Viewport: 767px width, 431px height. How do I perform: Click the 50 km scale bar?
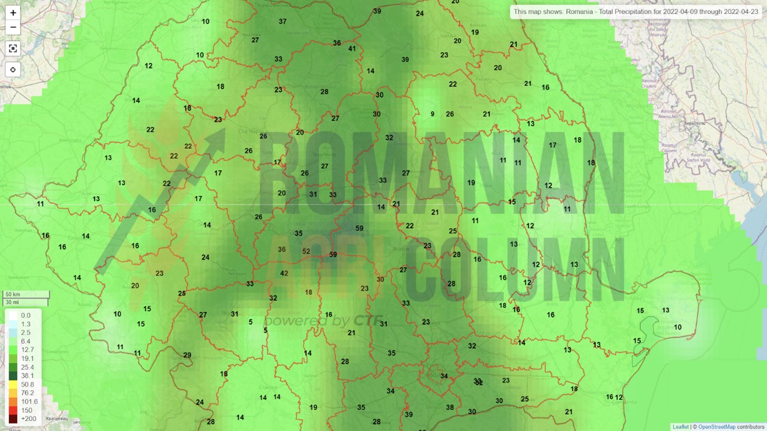26,294
